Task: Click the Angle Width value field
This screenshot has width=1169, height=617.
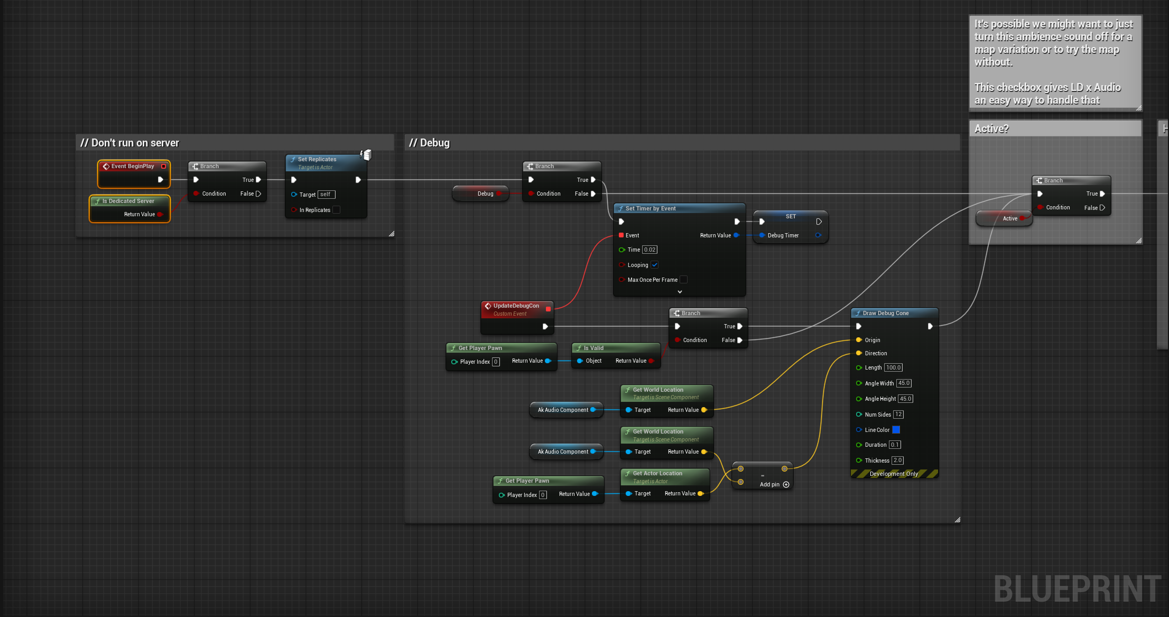Action: tap(904, 383)
